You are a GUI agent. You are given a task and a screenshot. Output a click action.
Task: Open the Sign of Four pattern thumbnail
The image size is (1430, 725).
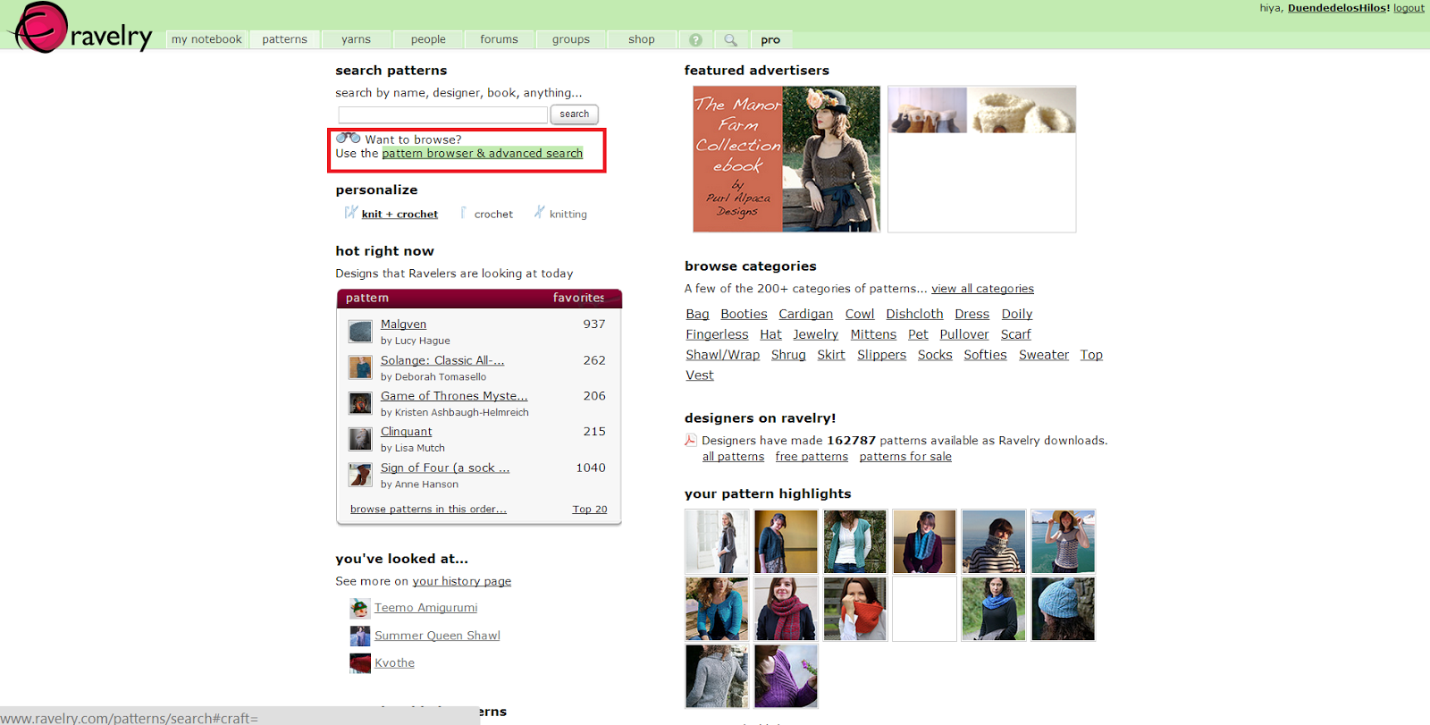[360, 475]
